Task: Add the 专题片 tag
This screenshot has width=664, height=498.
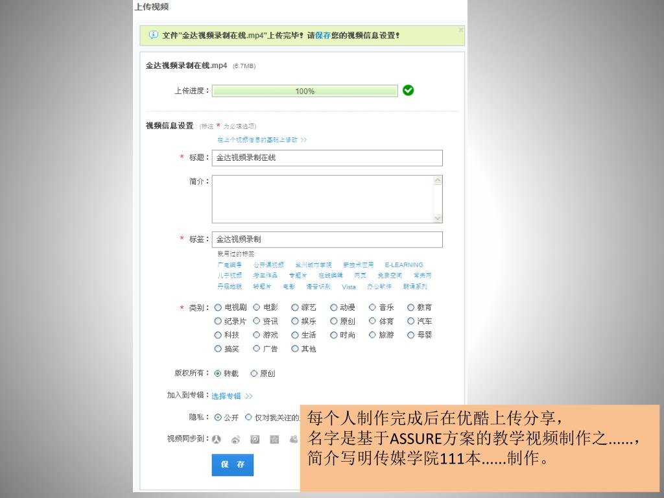Action: coord(298,276)
